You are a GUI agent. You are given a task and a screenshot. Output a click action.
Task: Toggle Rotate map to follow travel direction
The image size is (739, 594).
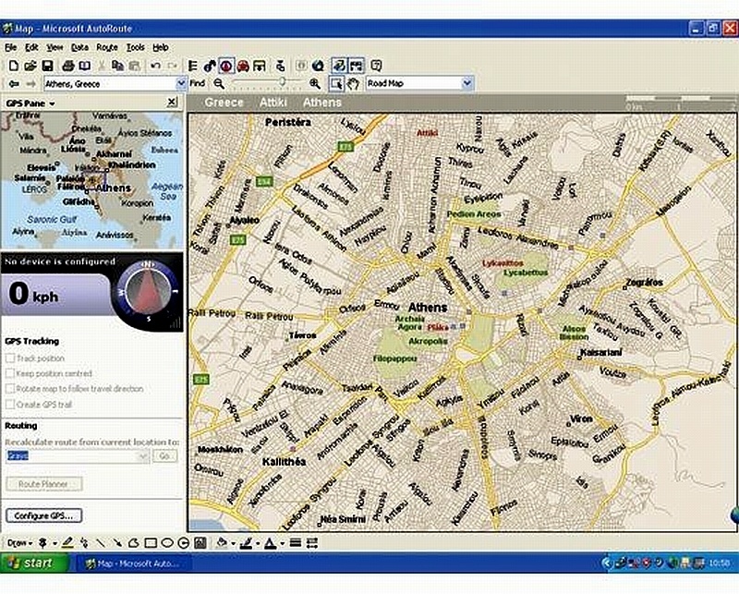10,389
